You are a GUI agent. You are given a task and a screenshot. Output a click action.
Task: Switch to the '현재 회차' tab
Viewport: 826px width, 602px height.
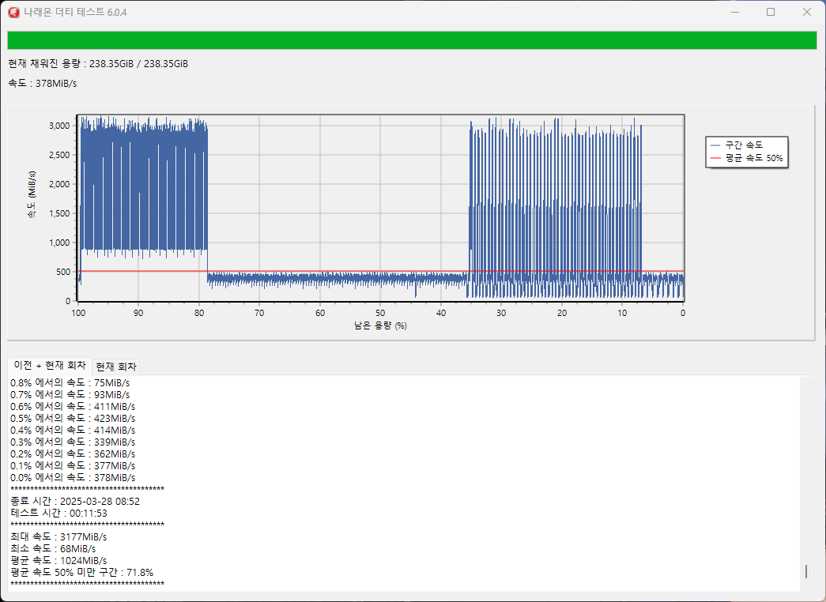pos(116,367)
